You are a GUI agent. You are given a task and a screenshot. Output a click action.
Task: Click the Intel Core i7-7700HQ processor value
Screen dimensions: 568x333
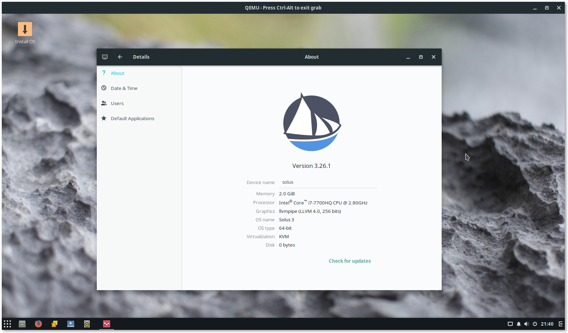(x=323, y=203)
